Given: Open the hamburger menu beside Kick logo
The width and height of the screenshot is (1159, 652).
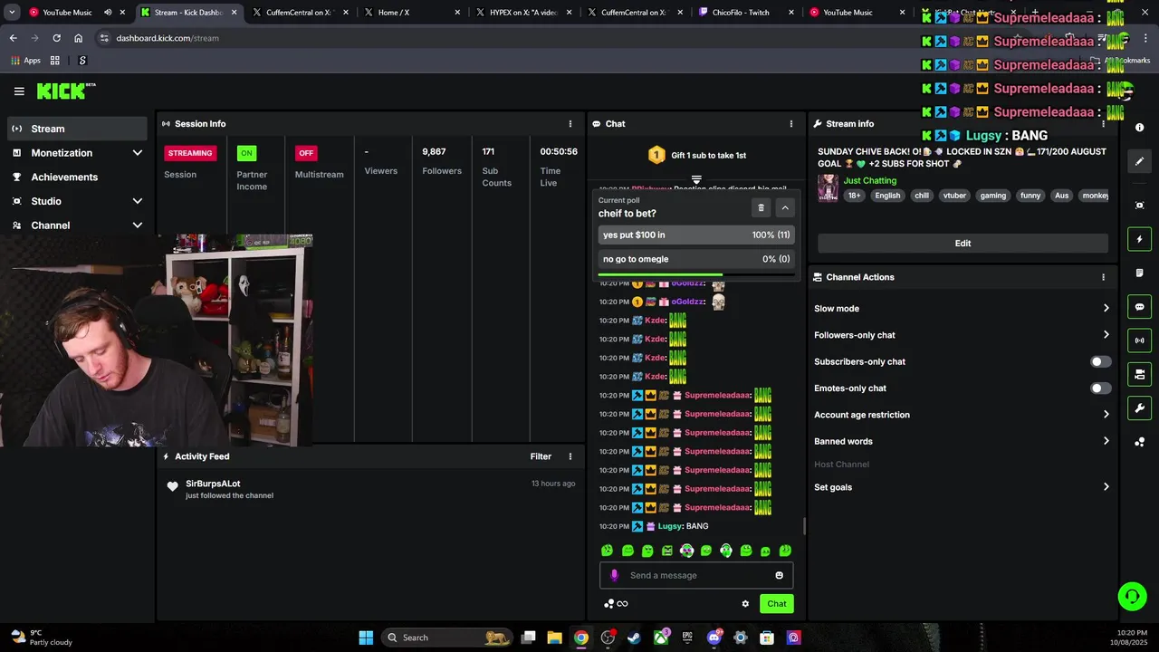Looking at the screenshot, I should pyautogui.click(x=19, y=91).
